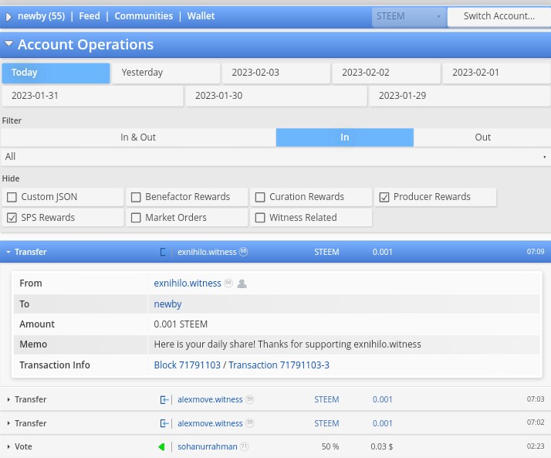Click the '50 %' vote weight
The height and width of the screenshot is (458, 551).
[x=330, y=446]
